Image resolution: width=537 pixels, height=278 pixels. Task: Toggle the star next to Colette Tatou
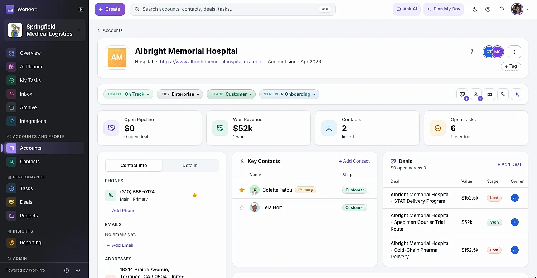(x=242, y=190)
